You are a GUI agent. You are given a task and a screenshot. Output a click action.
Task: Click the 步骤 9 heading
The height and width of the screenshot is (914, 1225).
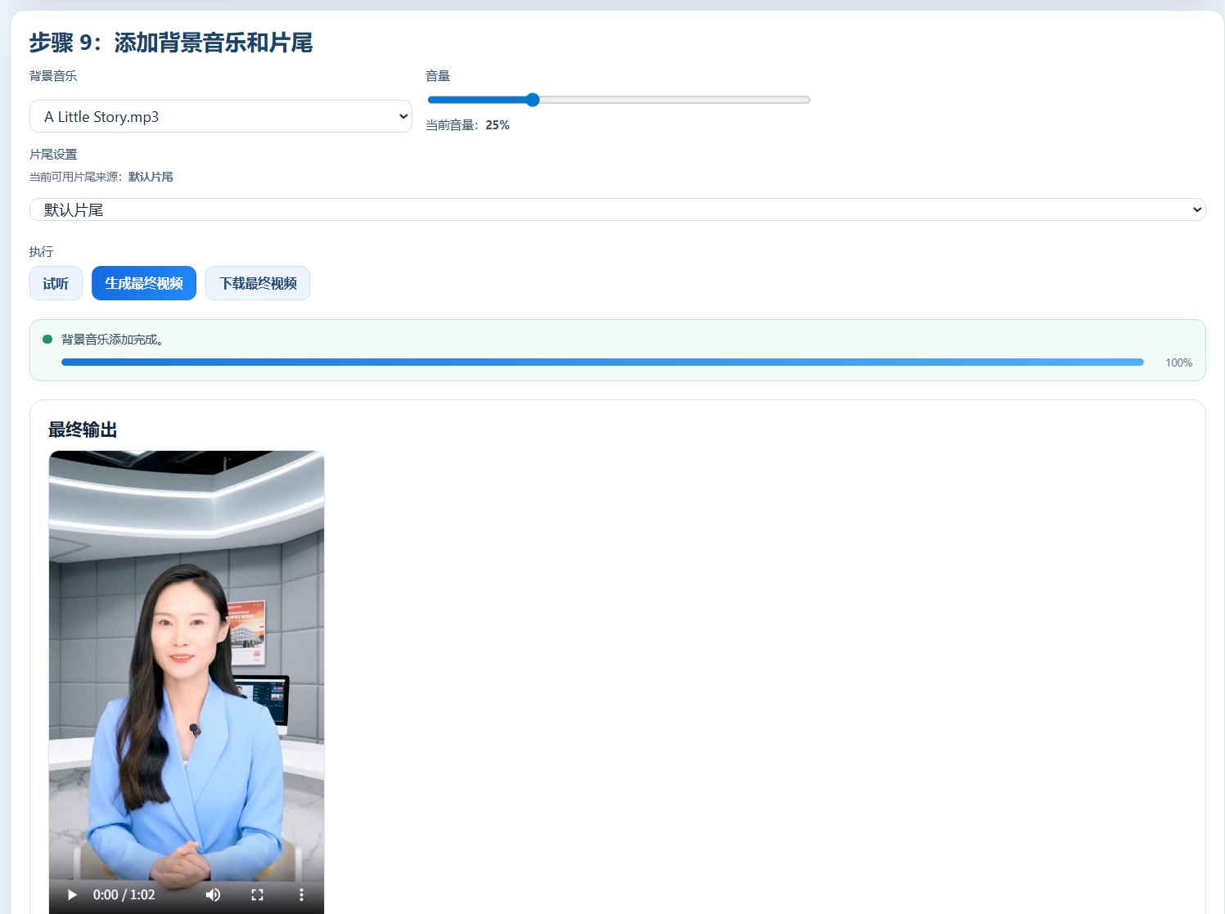coord(171,43)
